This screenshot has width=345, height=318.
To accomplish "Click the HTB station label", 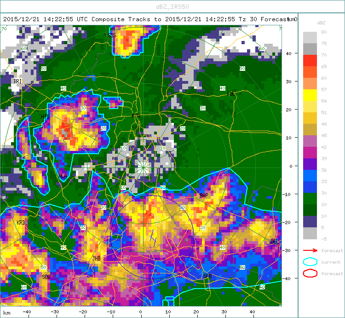I will [46, 116].
